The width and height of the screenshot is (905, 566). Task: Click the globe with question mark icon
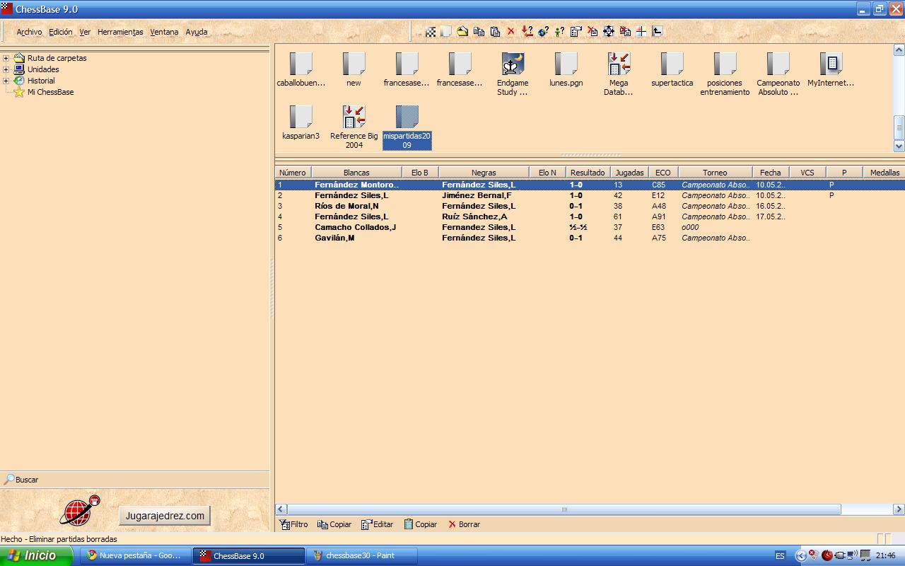tap(543, 31)
